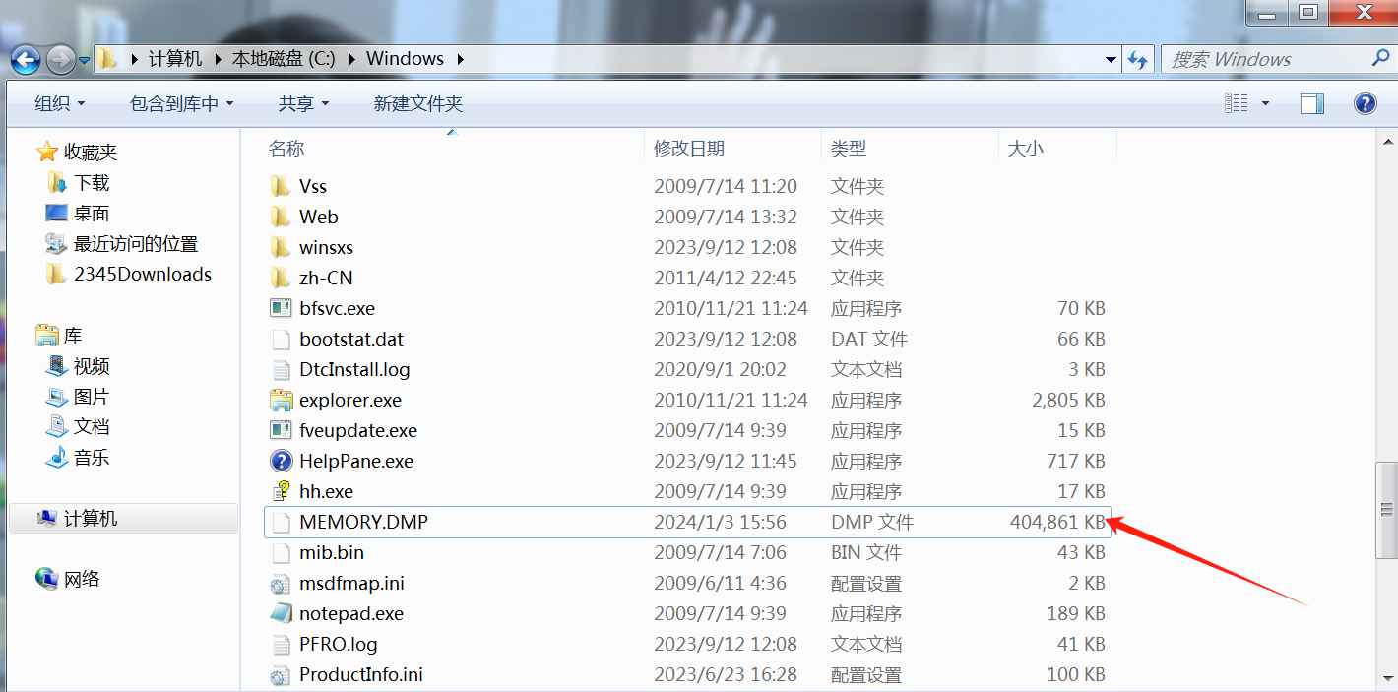Click the refresh icon beside address bar
The image size is (1398, 692).
(x=1138, y=60)
